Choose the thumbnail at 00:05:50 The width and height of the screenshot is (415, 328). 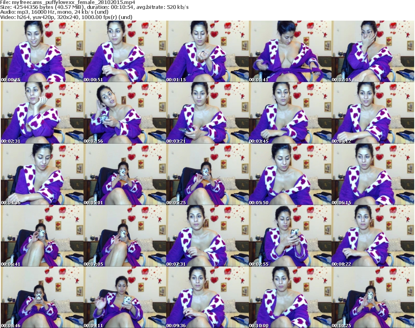click(x=290, y=174)
